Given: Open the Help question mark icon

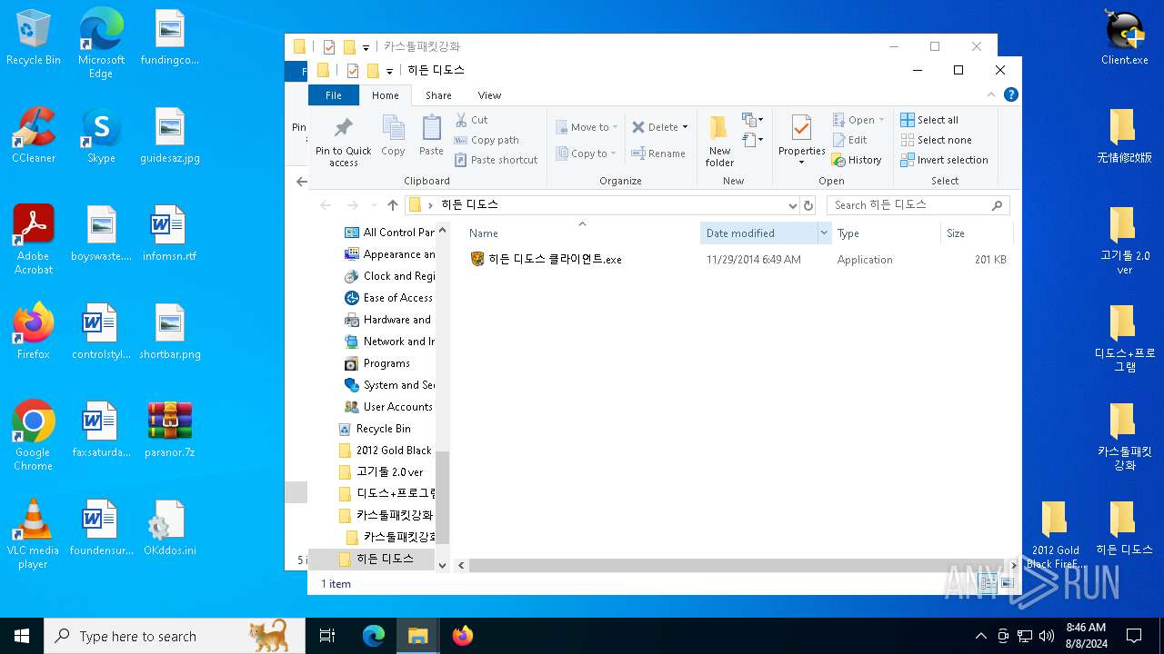Looking at the screenshot, I should tap(1010, 94).
